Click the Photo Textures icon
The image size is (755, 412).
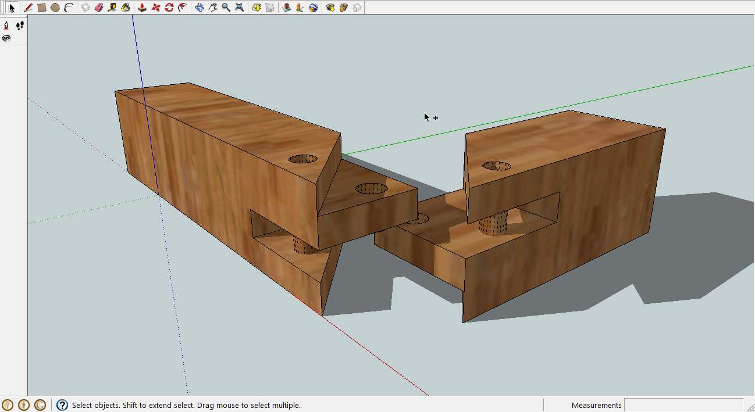300,8
